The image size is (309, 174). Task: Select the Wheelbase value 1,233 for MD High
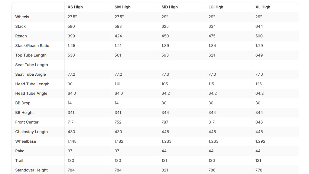click(166, 141)
